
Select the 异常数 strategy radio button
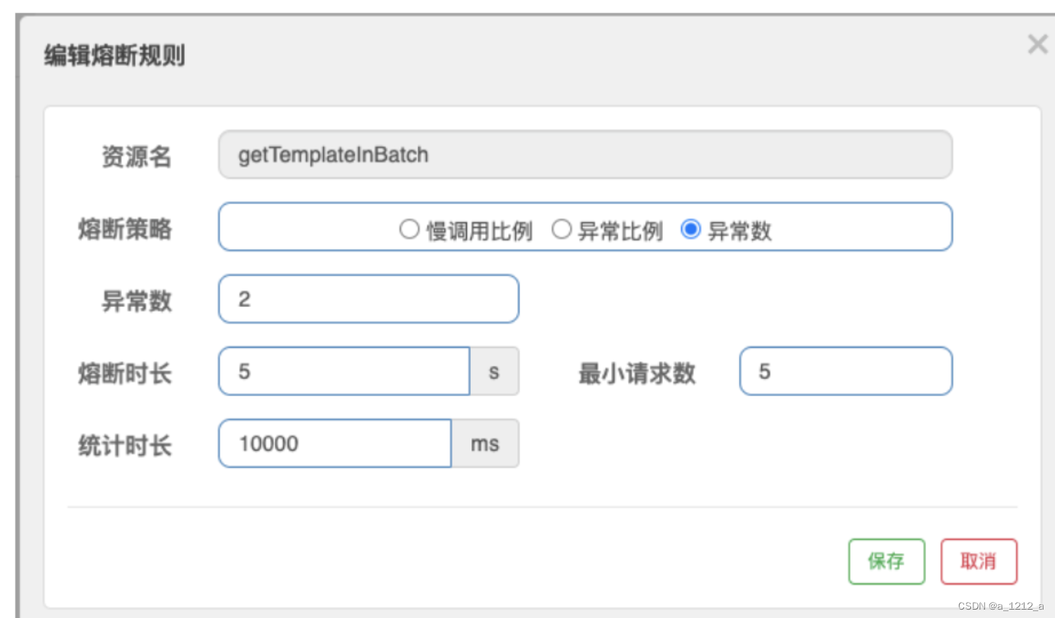click(x=691, y=229)
